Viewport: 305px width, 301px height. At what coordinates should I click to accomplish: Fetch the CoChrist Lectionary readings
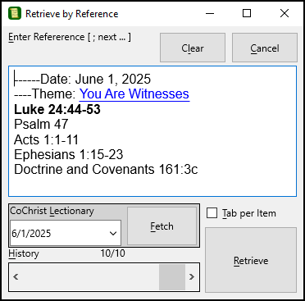[x=162, y=226]
